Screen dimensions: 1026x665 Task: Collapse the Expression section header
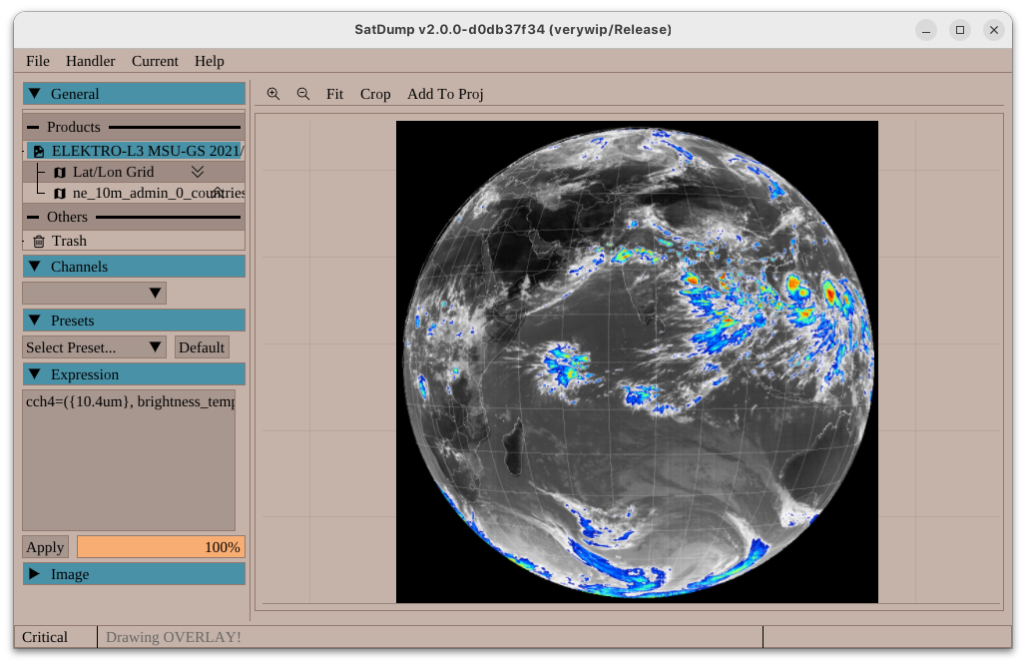134,374
